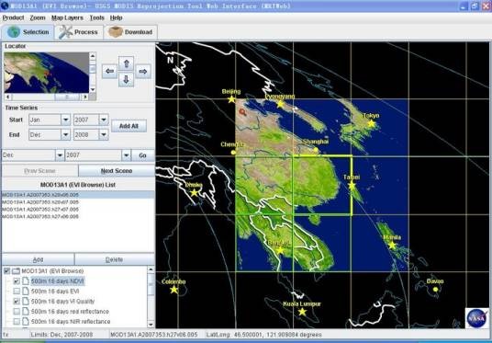Click the Next Scene button
The image size is (492, 343).
[x=117, y=171]
